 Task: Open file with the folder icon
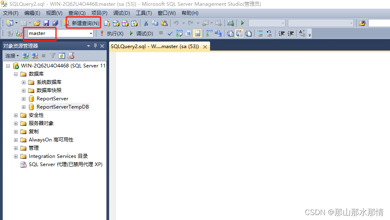(37, 23)
